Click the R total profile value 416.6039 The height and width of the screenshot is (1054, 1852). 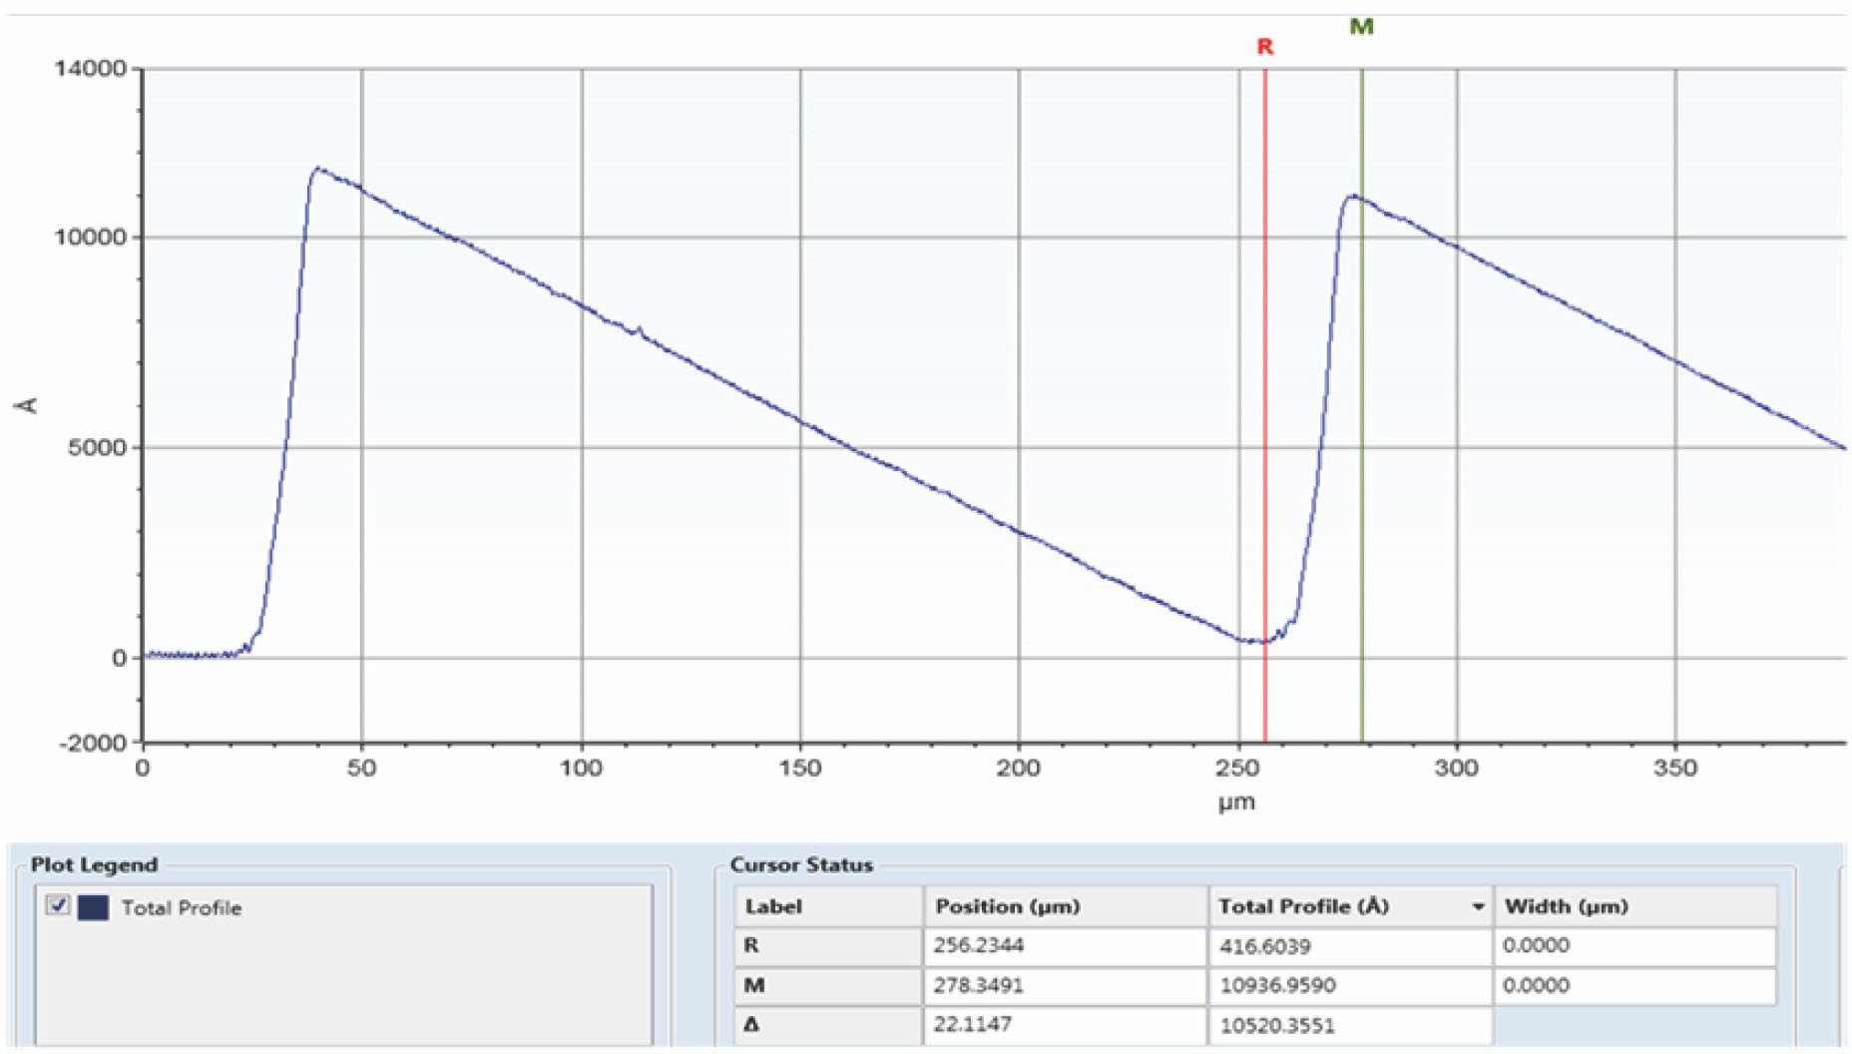(x=1265, y=946)
